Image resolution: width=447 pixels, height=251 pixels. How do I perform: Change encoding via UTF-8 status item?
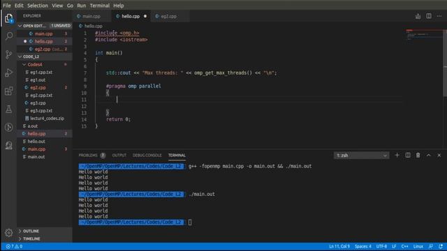[381, 246]
